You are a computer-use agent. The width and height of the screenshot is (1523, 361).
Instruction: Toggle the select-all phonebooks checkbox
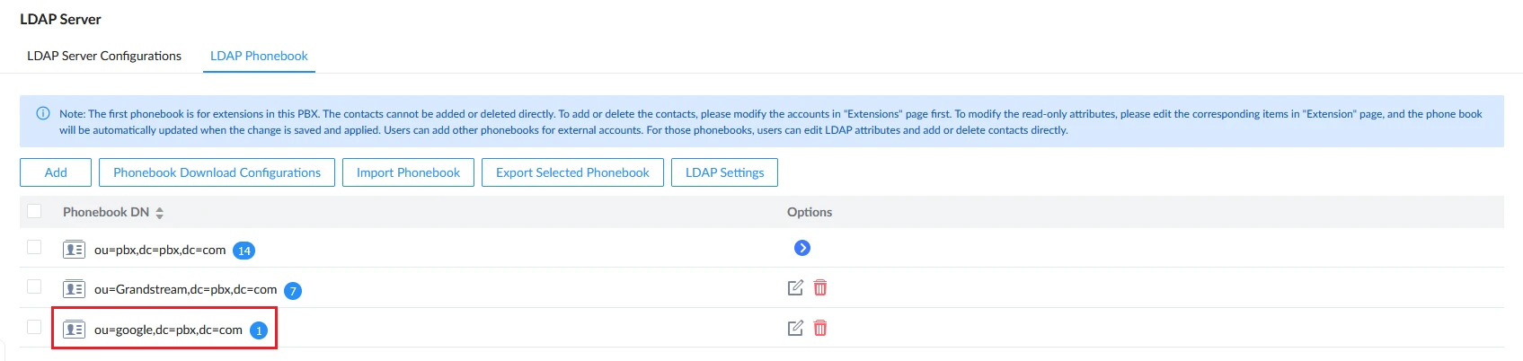[x=34, y=211]
